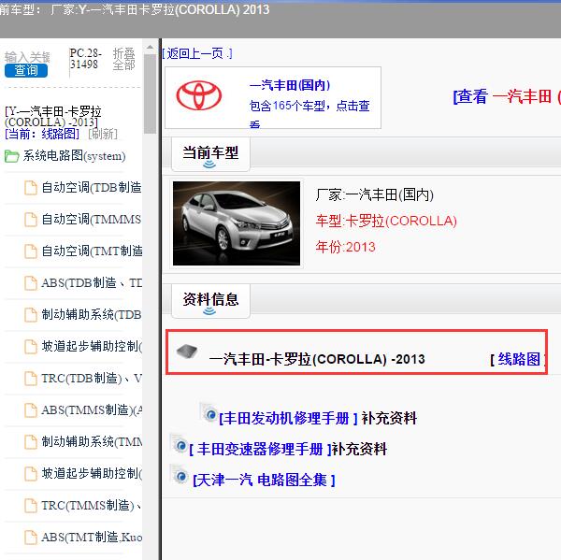Open 丰田变速器修理手册 link
The image size is (561, 560).
pos(260,449)
